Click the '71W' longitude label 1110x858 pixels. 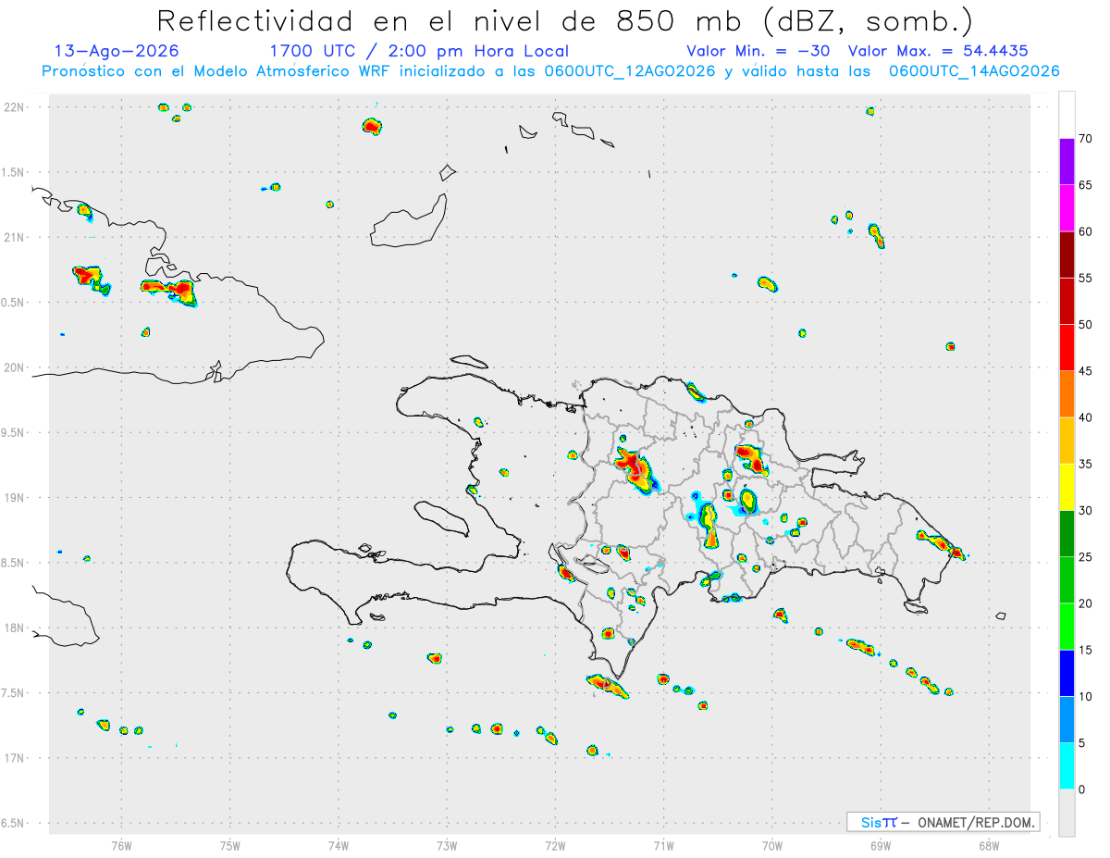pos(664,846)
